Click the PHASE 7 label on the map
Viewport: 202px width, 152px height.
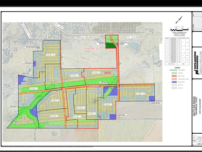(x=74, y=75)
